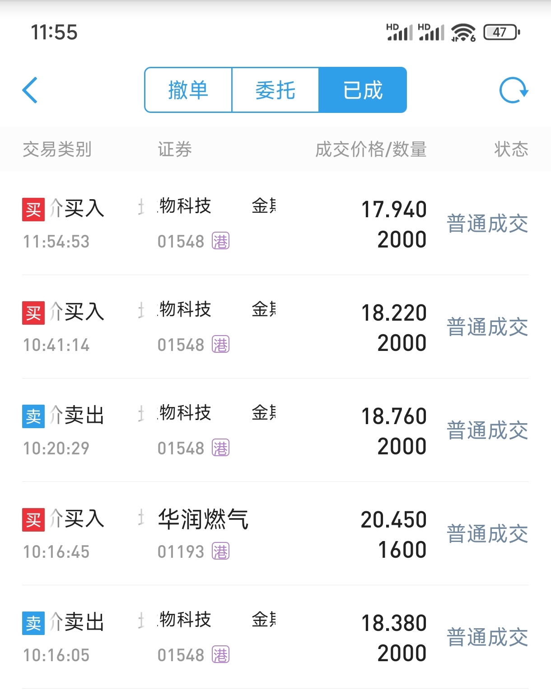
Task: Tap the blue 卖 badge at 10:16:05
Action: click(x=33, y=623)
